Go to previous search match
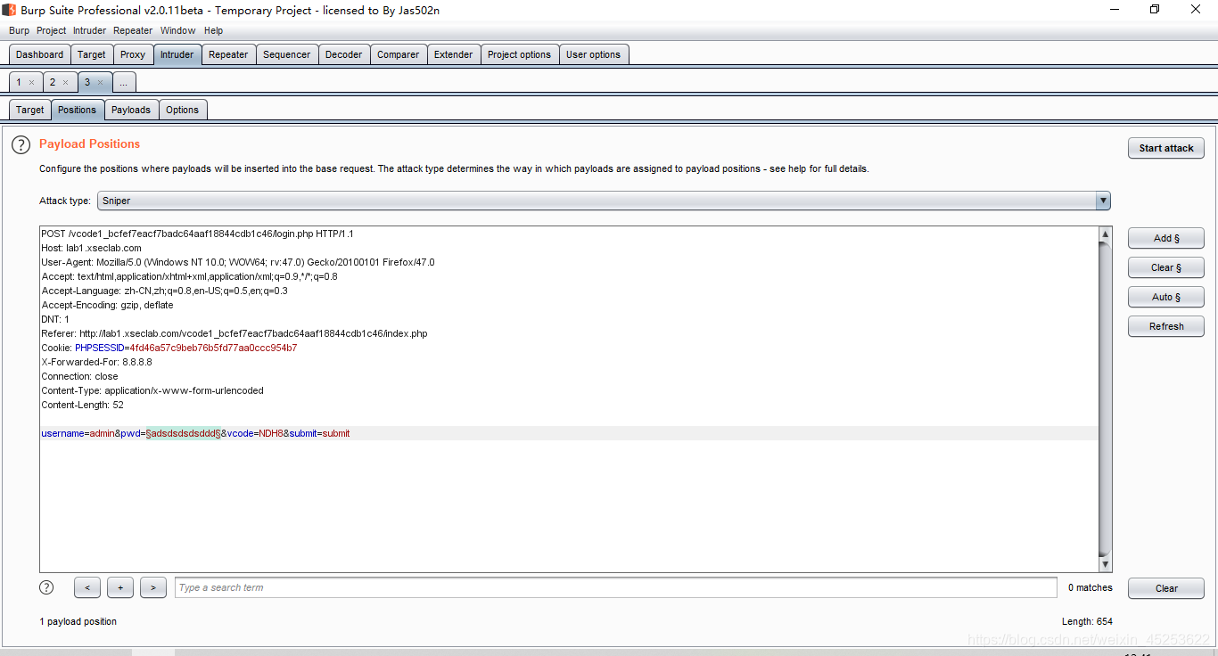The height and width of the screenshot is (656, 1218). point(87,587)
